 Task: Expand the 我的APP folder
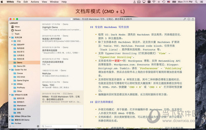pos(12,45)
